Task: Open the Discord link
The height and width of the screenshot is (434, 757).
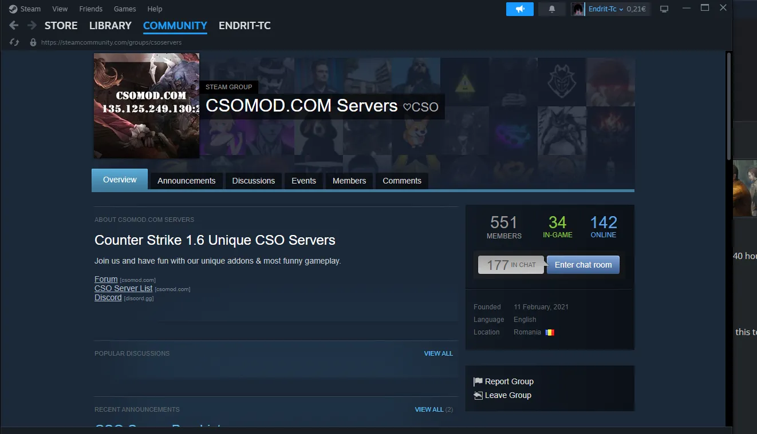Action: coord(108,297)
